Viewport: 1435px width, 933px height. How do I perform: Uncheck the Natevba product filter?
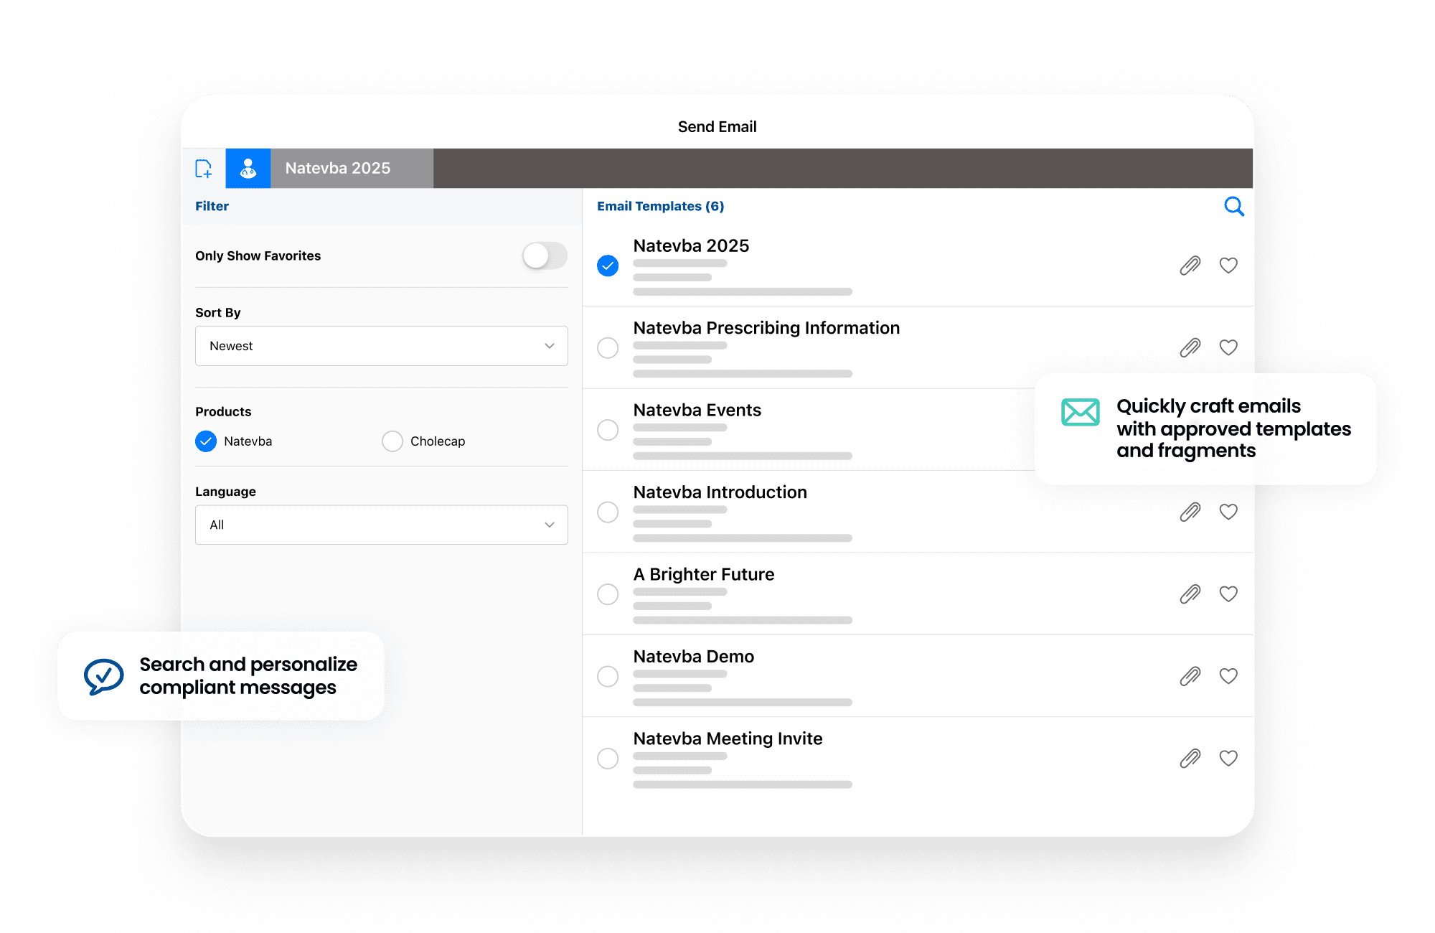tap(206, 441)
